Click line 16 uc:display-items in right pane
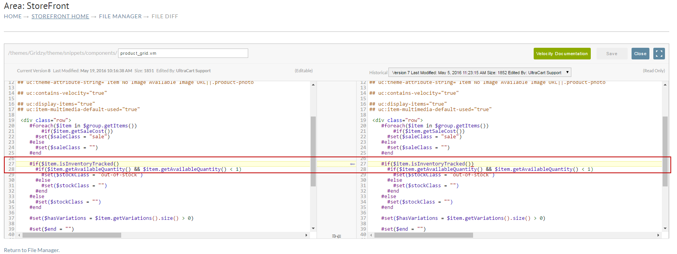Screen dimensions: 677x254 [x=408, y=104]
